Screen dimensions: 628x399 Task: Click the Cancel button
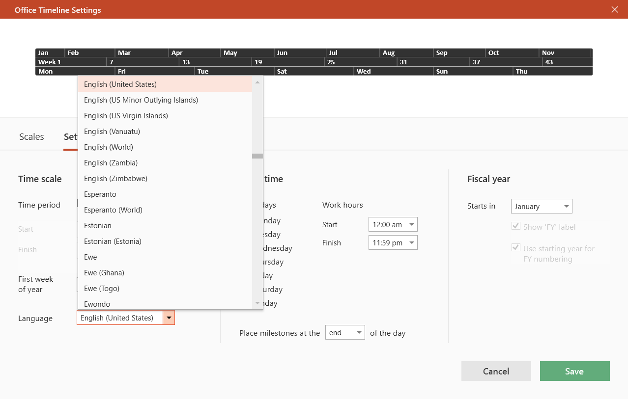pyautogui.click(x=496, y=371)
